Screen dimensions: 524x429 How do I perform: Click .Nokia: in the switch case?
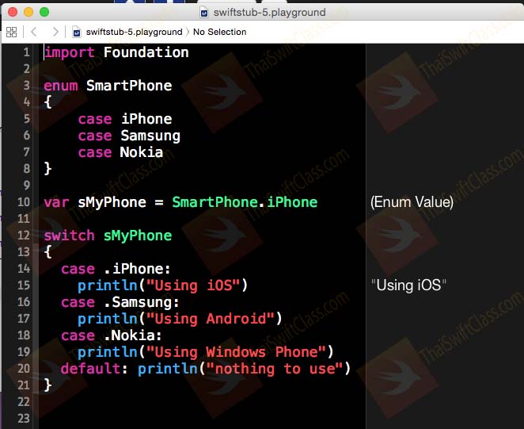133,335
